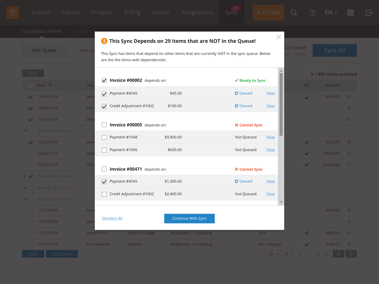Viewport: 379px width, 284px height.
Task: Switch to the Sync Queue tab
Action: pos(44,50)
